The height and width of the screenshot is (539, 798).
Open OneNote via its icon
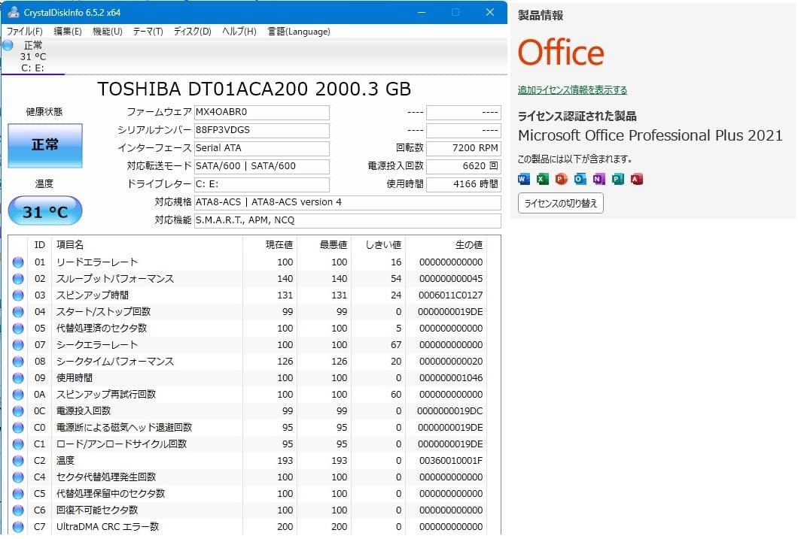[x=598, y=179]
